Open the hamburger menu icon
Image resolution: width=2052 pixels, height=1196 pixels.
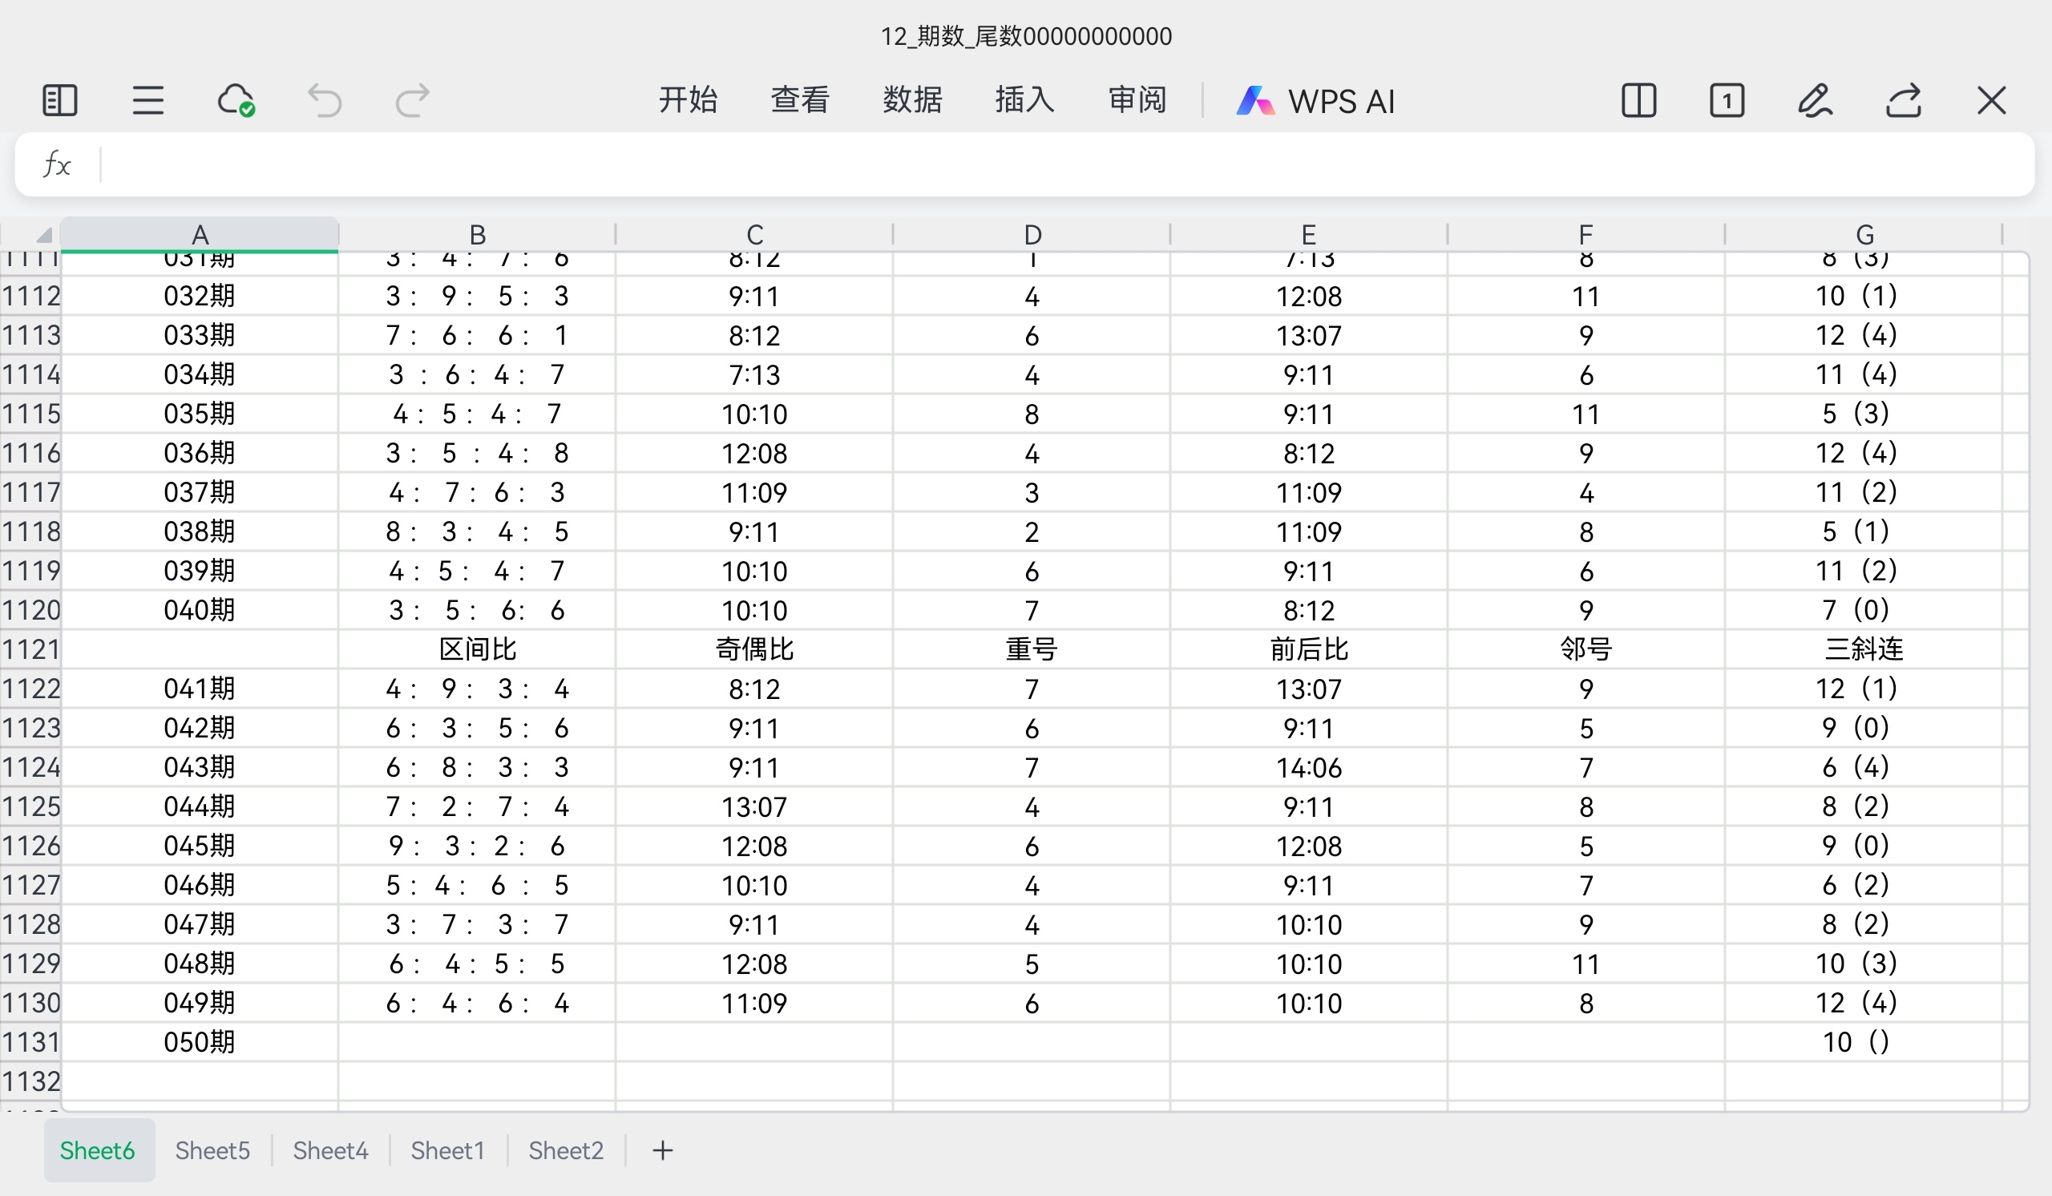[x=148, y=101]
